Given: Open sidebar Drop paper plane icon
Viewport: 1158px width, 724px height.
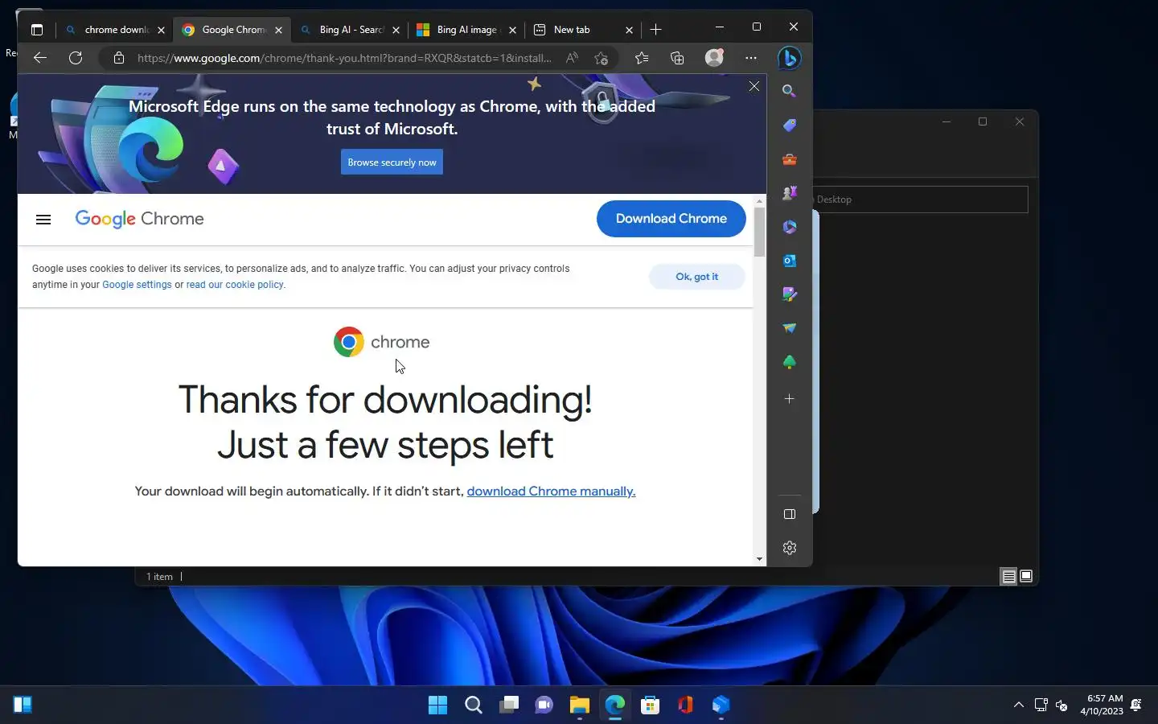Looking at the screenshot, I should [x=790, y=328].
